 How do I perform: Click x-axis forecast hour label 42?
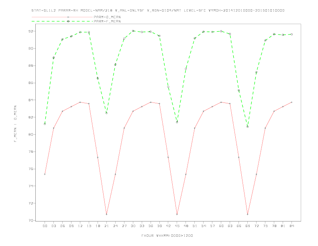(x=168, y=226)
